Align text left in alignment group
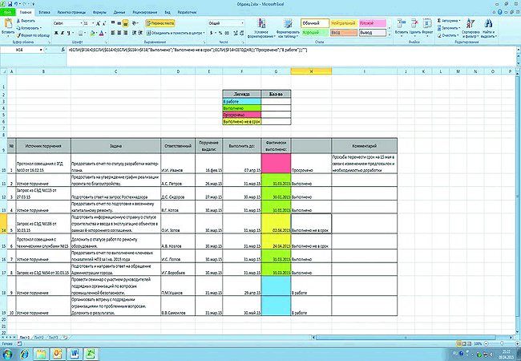 pos(113,33)
